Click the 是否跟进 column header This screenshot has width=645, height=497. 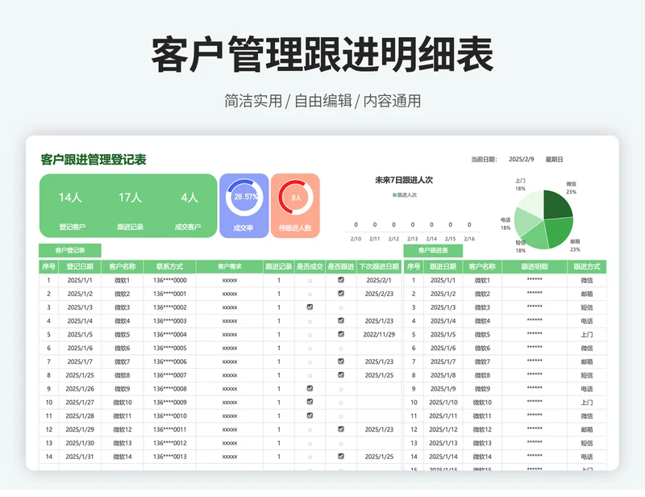[x=341, y=266]
